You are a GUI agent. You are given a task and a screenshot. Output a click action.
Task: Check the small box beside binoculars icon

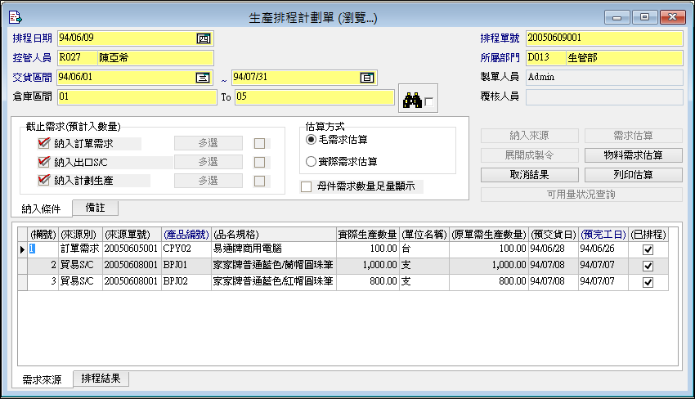click(430, 102)
